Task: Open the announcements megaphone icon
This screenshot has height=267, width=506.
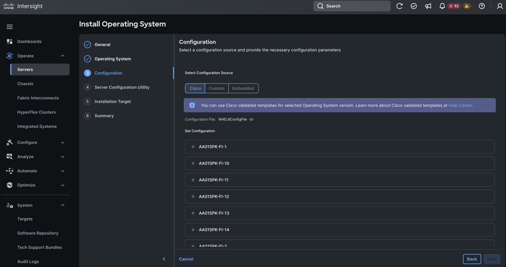Action: [428, 6]
